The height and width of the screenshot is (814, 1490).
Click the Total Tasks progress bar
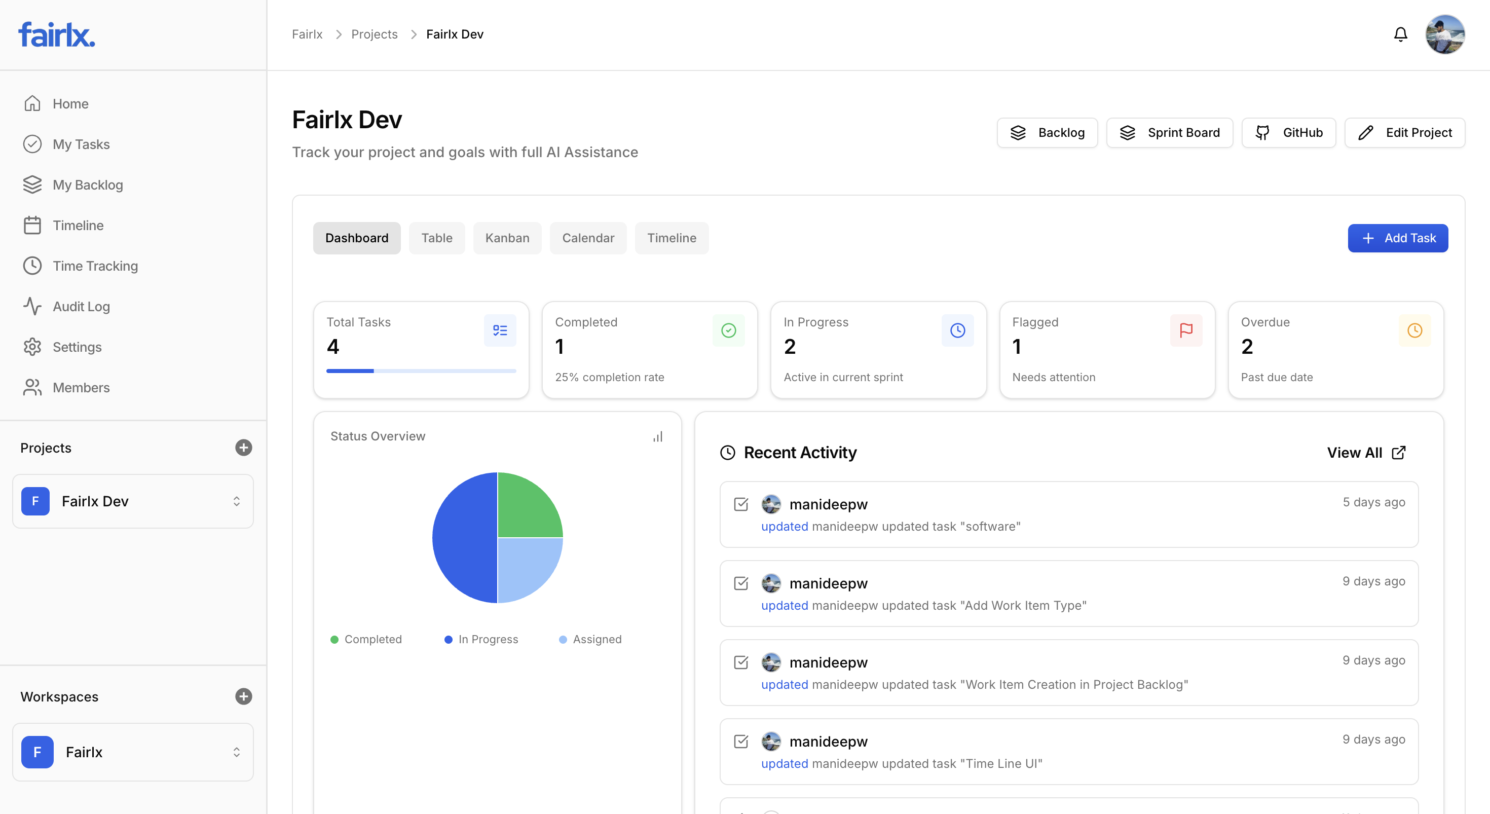coord(421,371)
